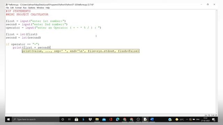This screenshot has width=223, height=125.
Task: Click the taskbar search box
Action: point(36,119)
